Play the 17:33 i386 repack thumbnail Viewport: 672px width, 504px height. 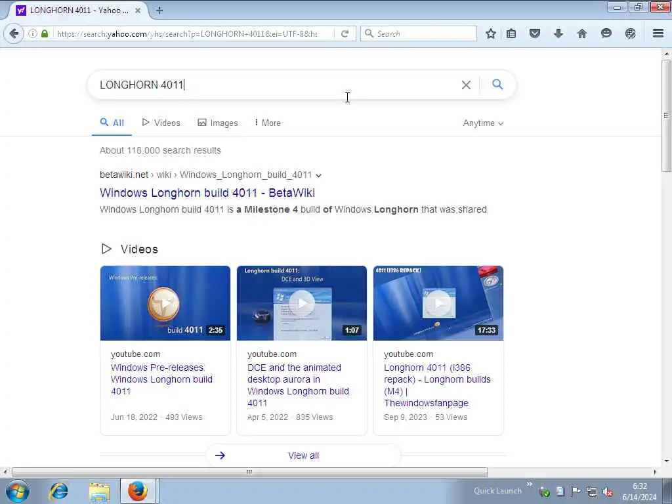(438, 303)
